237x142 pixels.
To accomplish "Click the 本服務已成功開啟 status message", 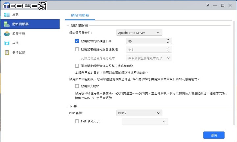I will point(112,73).
